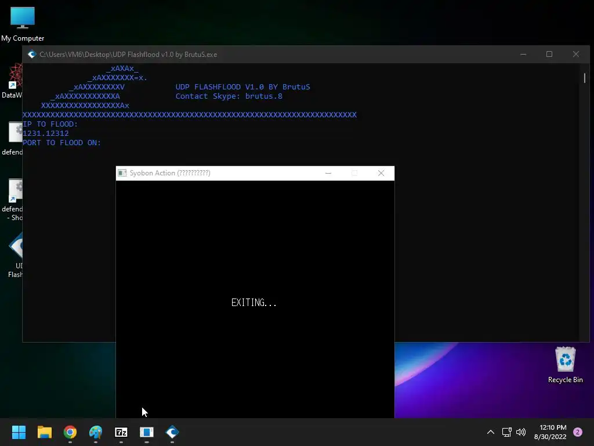Open notification center badge
Image resolution: width=594 pixels, height=446 pixels.
578,432
